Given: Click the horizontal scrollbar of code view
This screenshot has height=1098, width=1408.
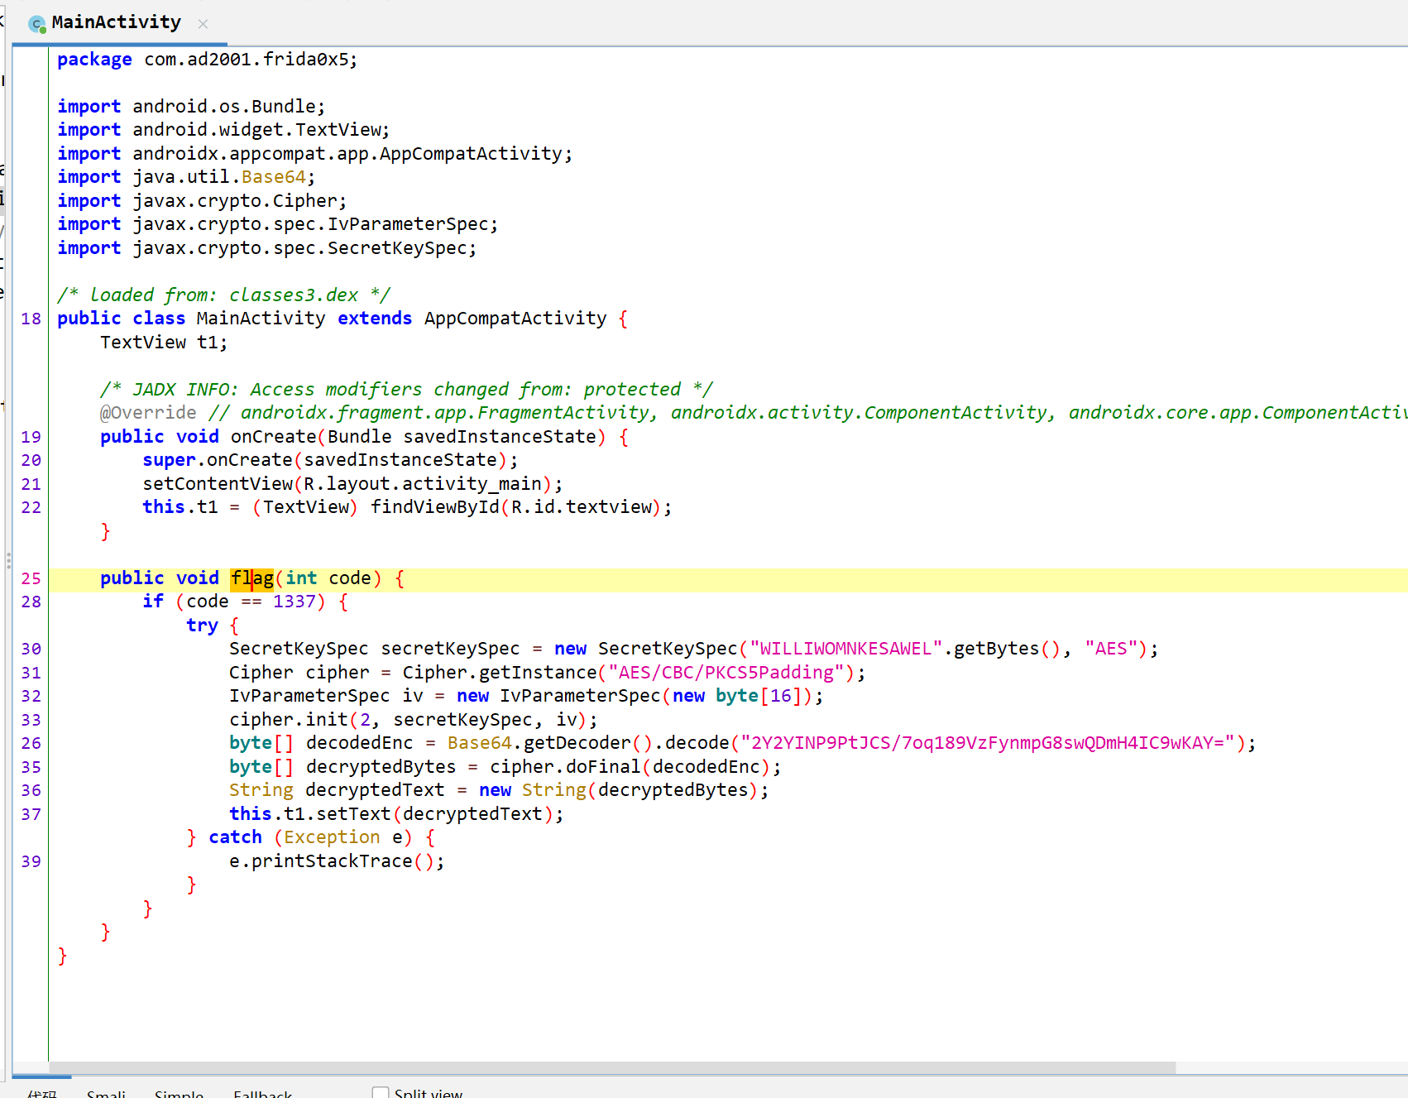Looking at the screenshot, I should coord(612,1067).
